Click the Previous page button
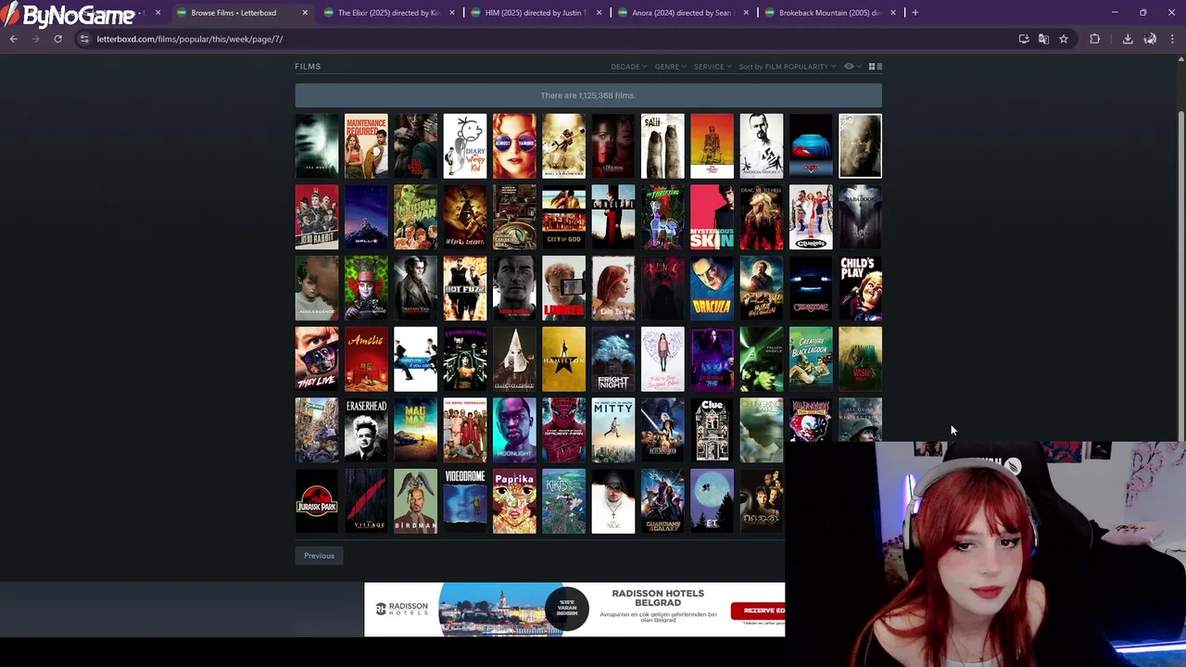Screen dimensions: 1186x667 (319, 556)
